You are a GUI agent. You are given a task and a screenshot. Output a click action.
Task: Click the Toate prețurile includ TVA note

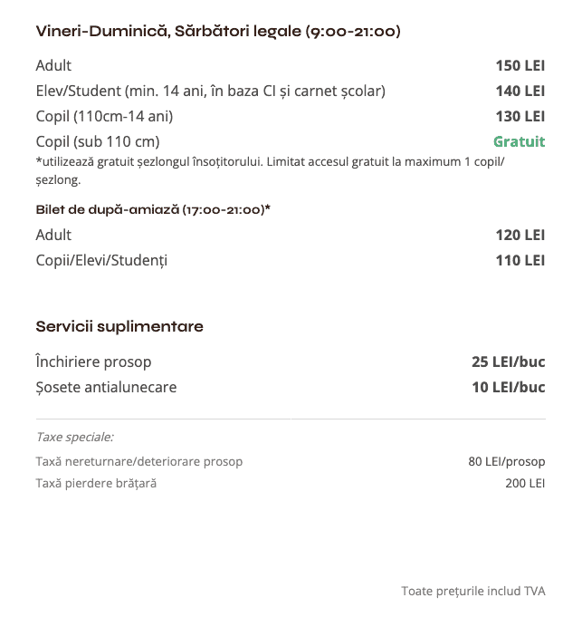(473, 591)
